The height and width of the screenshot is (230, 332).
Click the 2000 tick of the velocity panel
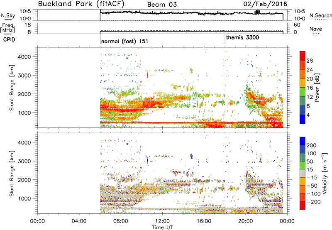24,180
